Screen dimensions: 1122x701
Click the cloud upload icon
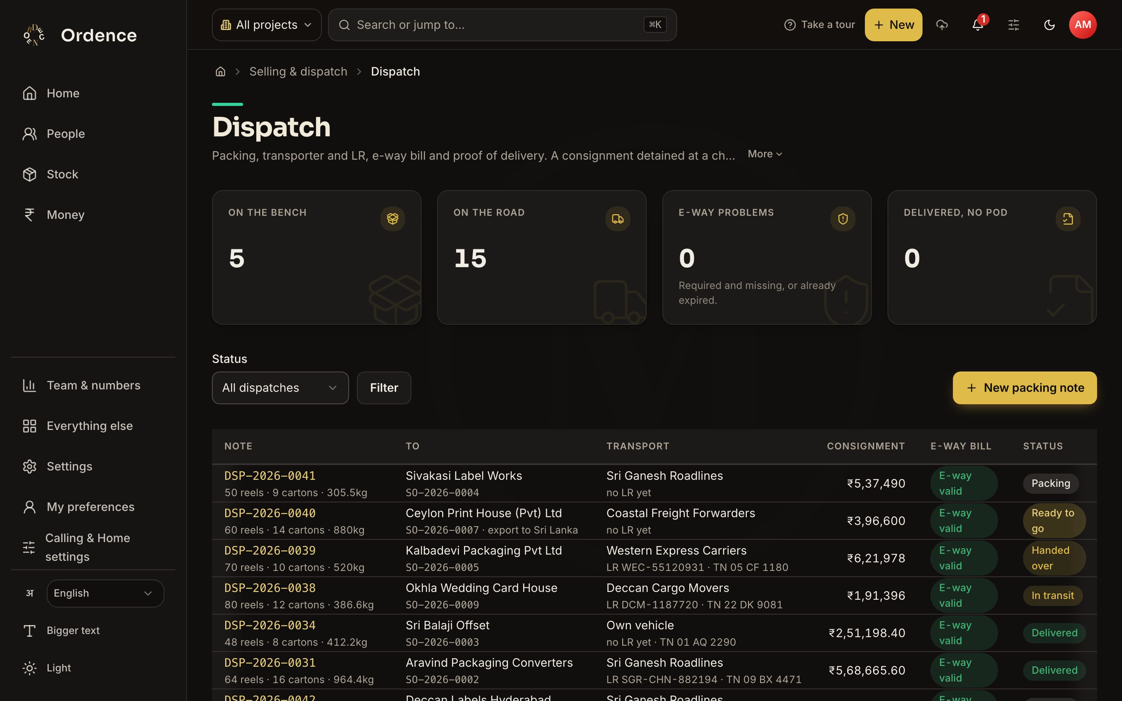pos(942,25)
